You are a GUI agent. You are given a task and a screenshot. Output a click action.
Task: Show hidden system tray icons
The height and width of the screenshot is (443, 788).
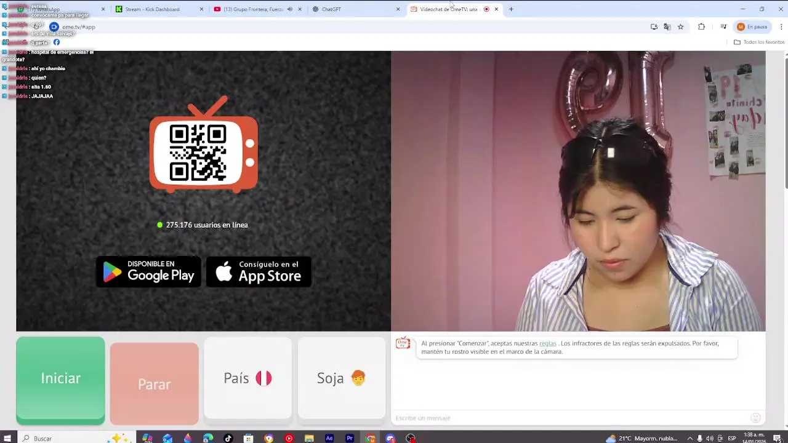point(689,438)
